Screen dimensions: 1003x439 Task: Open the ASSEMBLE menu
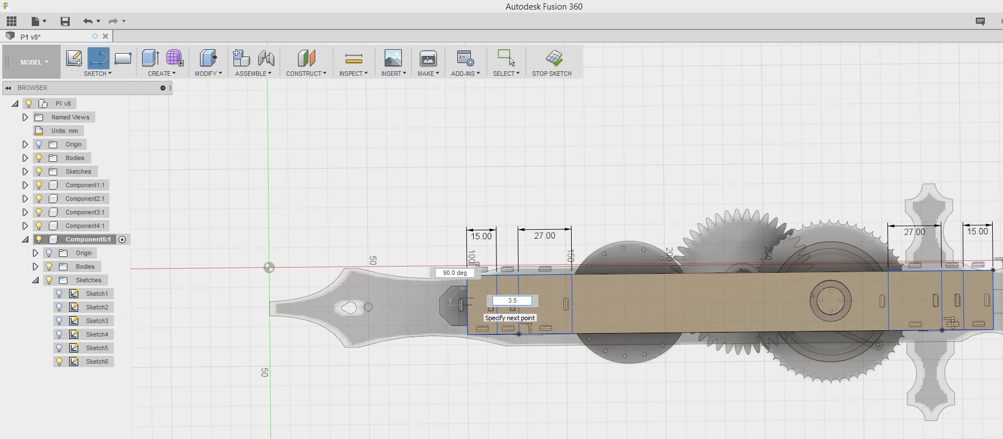point(253,74)
